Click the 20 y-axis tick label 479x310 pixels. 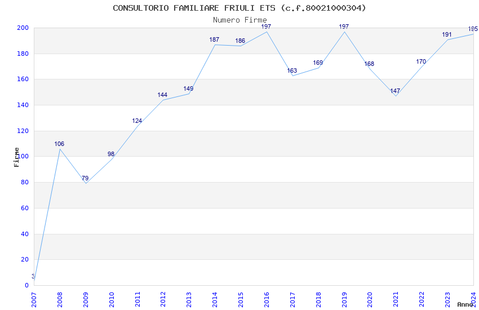(24, 260)
